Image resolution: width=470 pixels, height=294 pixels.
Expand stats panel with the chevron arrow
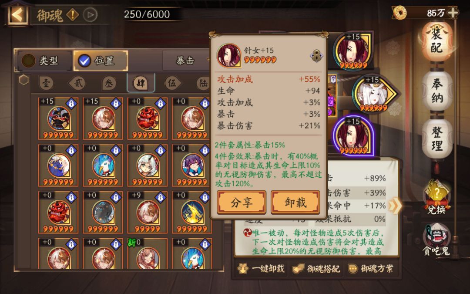[x=395, y=206]
